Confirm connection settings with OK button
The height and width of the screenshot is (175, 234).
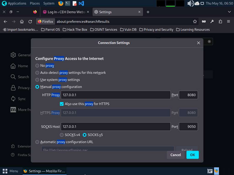tap(192, 155)
